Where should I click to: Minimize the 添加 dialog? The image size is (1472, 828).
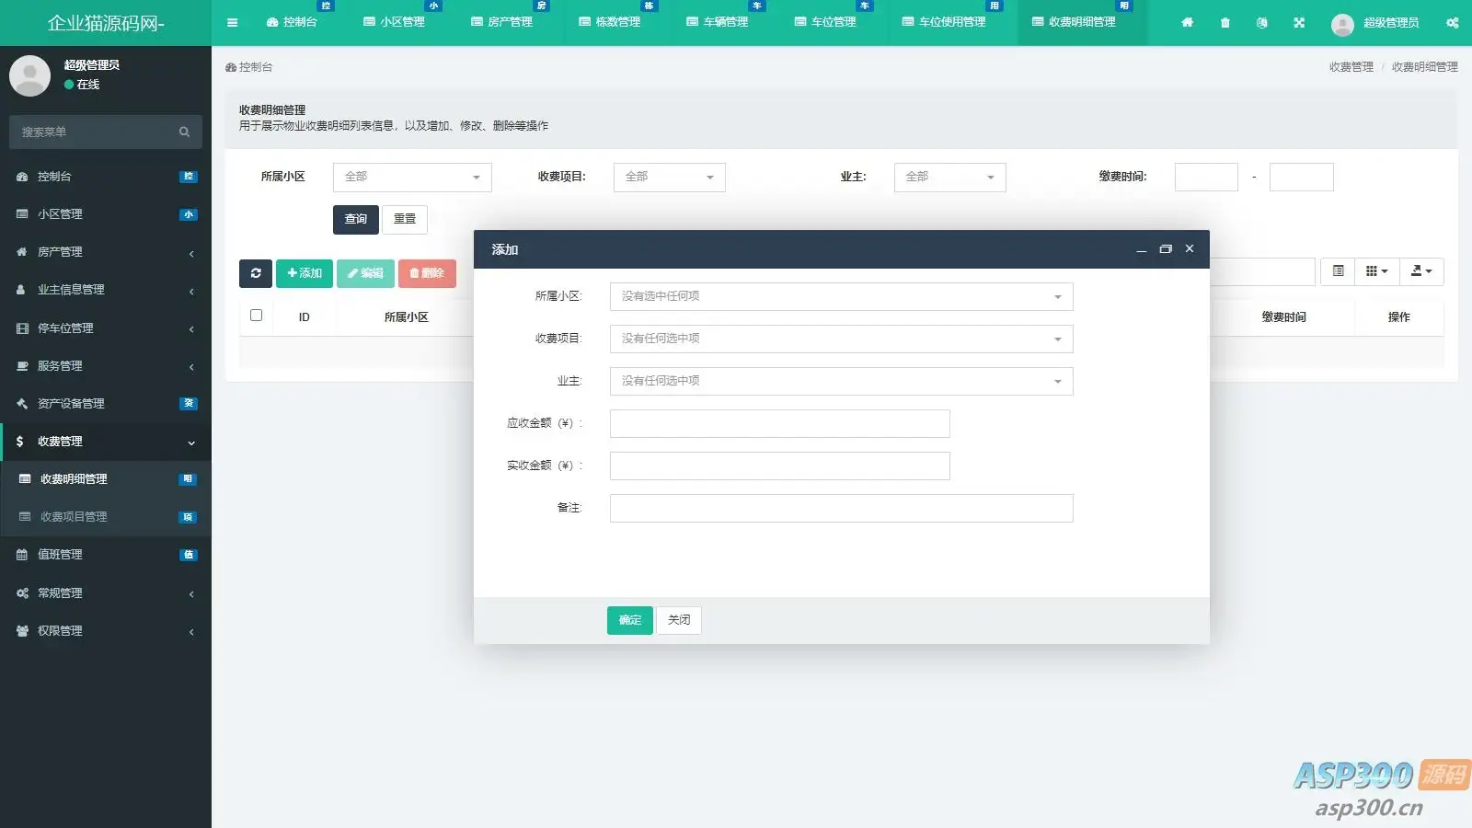[x=1141, y=249]
